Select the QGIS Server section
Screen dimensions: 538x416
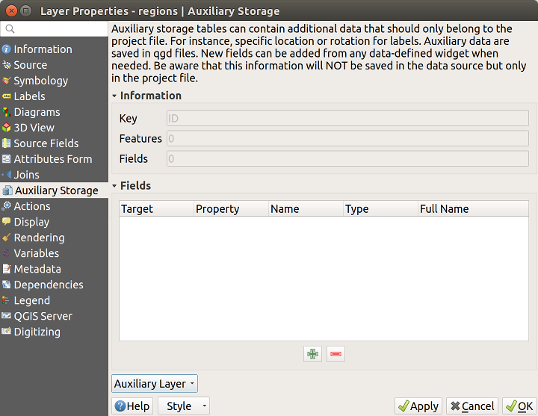[43, 316]
